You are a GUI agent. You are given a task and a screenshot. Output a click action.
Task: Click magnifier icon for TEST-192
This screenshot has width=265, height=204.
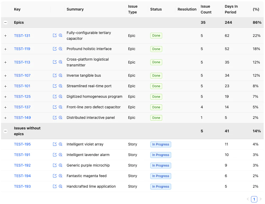61,165
